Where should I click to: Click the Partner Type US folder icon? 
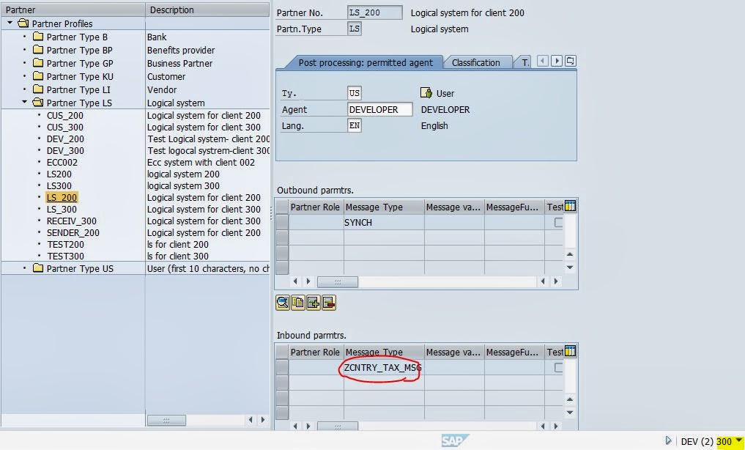38,268
